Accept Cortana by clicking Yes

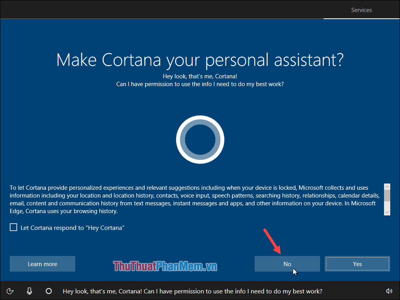tap(357, 264)
